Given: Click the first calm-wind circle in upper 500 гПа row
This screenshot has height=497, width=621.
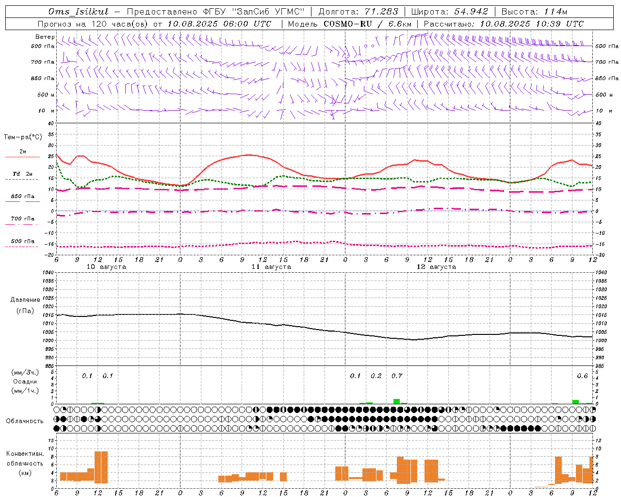Looking at the screenshot, I should click(x=366, y=46).
